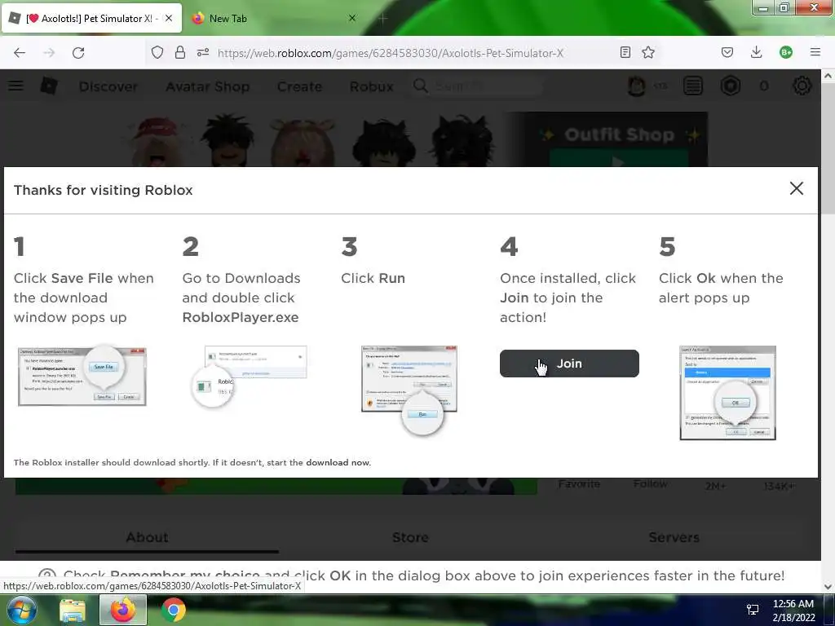Click the Save File step illustration
The width and height of the screenshot is (835, 626).
82,376
